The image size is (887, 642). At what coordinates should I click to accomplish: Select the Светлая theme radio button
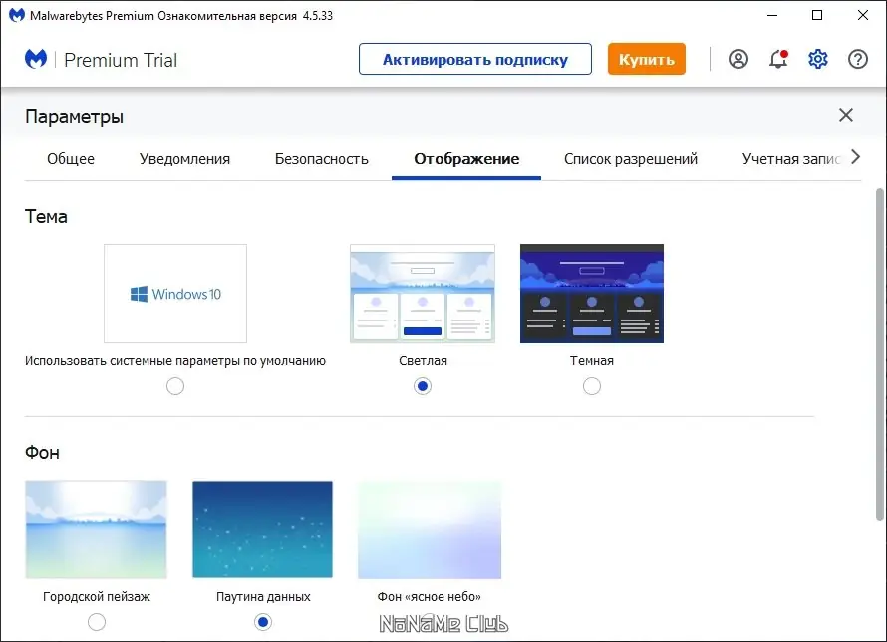[x=423, y=386]
